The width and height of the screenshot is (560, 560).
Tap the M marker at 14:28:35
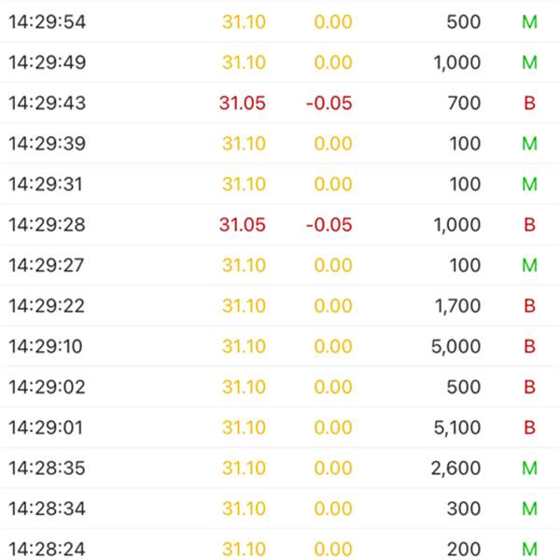[x=529, y=469]
